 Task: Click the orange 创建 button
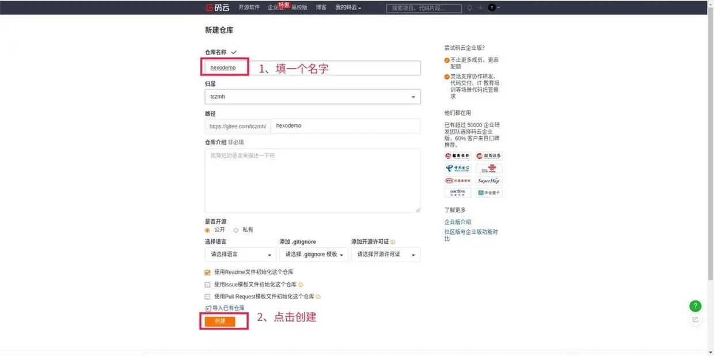click(220, 321)
